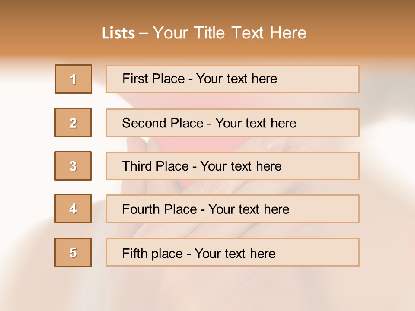Click the word 'Fifth' in last row
The image size is (415, 311).
click(135, 253)
